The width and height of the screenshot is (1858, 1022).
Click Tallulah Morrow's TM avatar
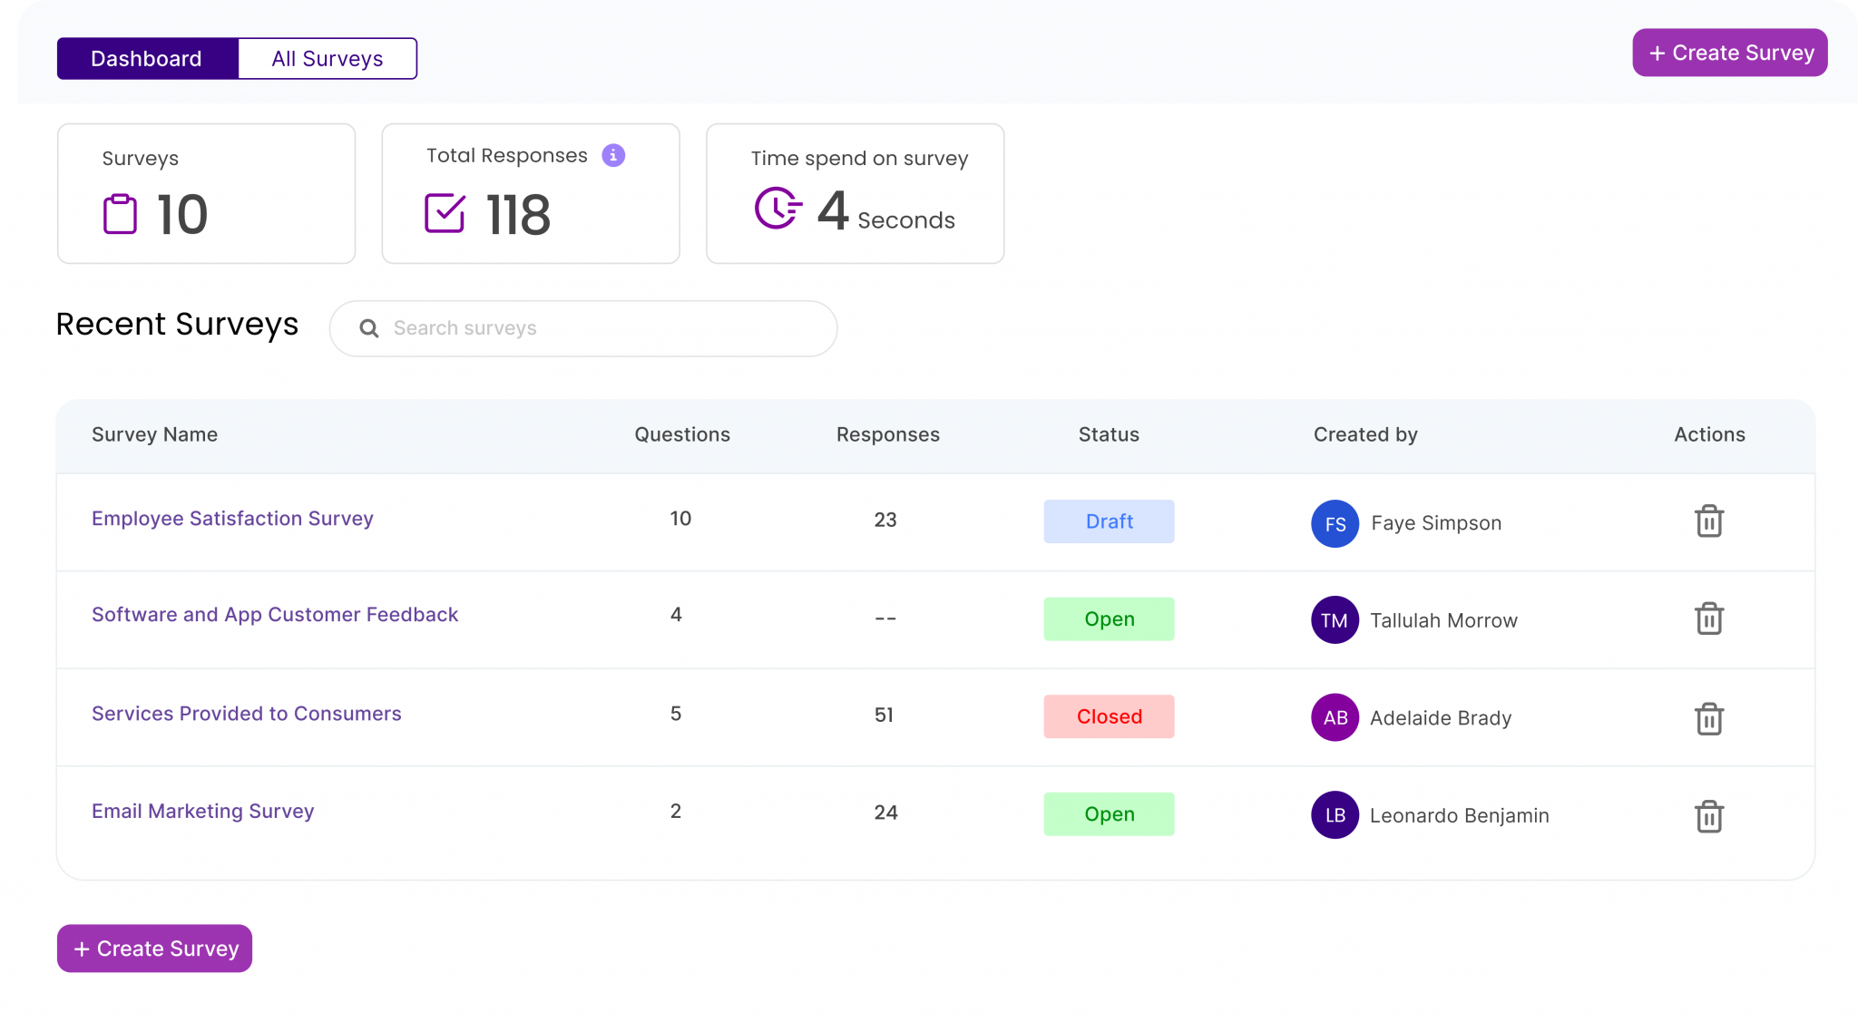pos(1335,620)
